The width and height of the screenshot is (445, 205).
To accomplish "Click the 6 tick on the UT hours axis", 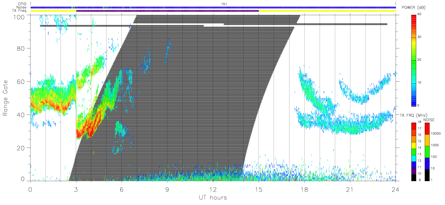I will pyautogui.click(x=121, y=189).
